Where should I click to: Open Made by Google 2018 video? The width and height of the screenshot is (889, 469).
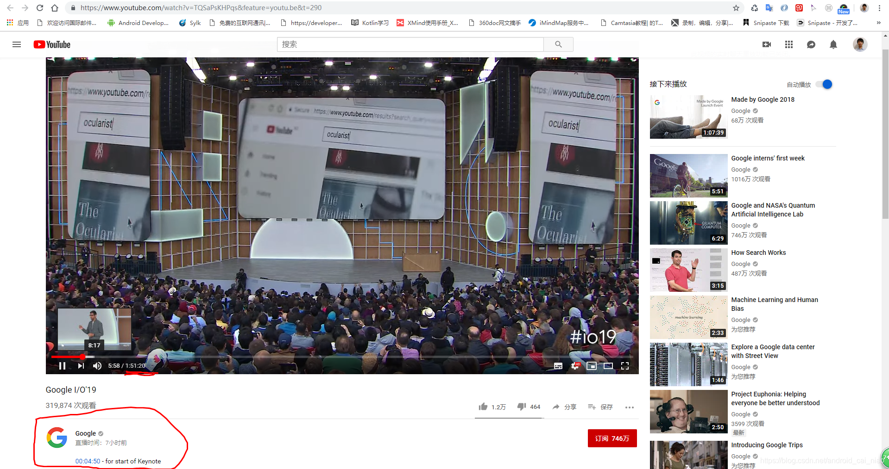click(x=763, y=99)
